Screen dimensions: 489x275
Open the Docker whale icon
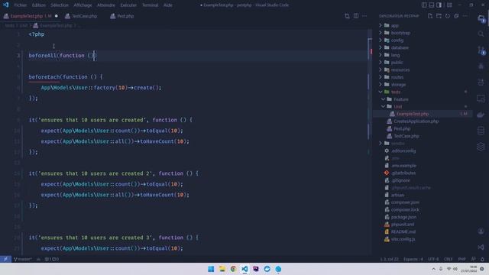(481, 115)
